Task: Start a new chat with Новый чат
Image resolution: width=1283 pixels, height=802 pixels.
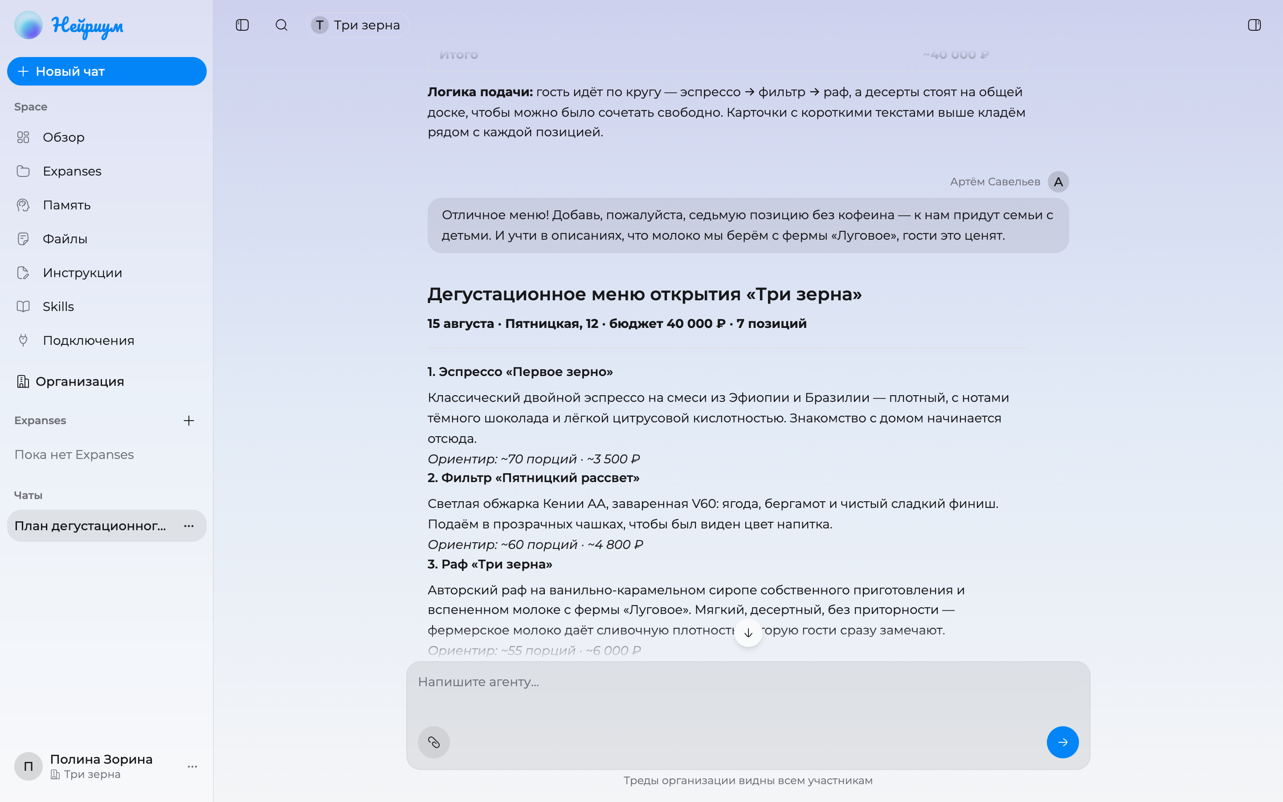Action: coord(106,71)
